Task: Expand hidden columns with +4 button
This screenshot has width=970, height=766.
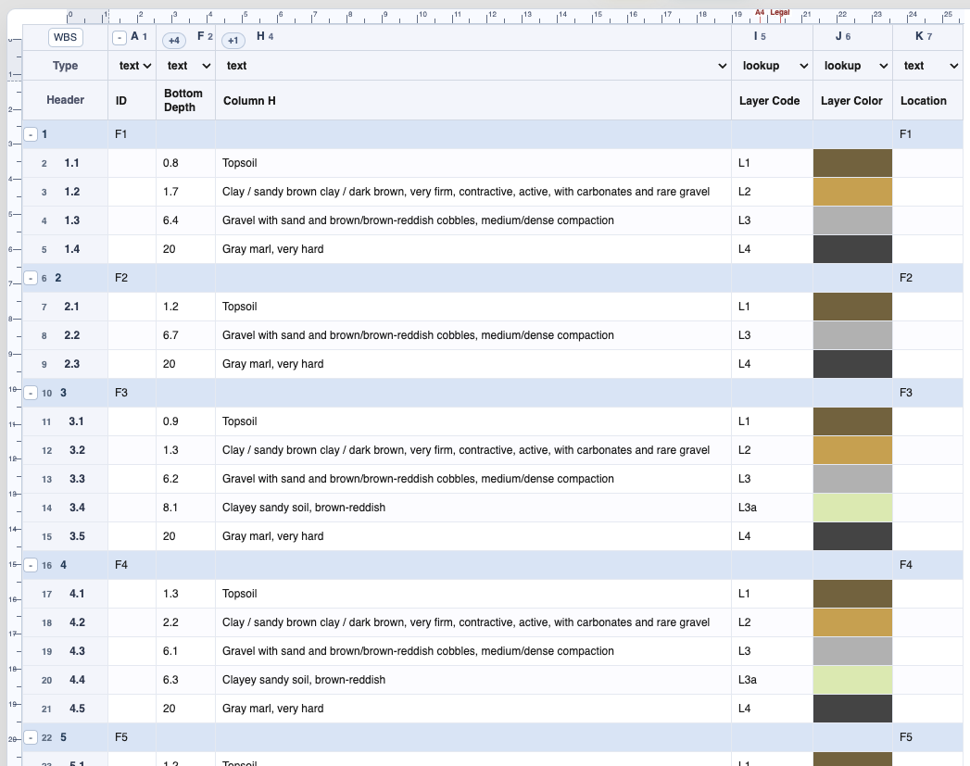Action: 174,41
